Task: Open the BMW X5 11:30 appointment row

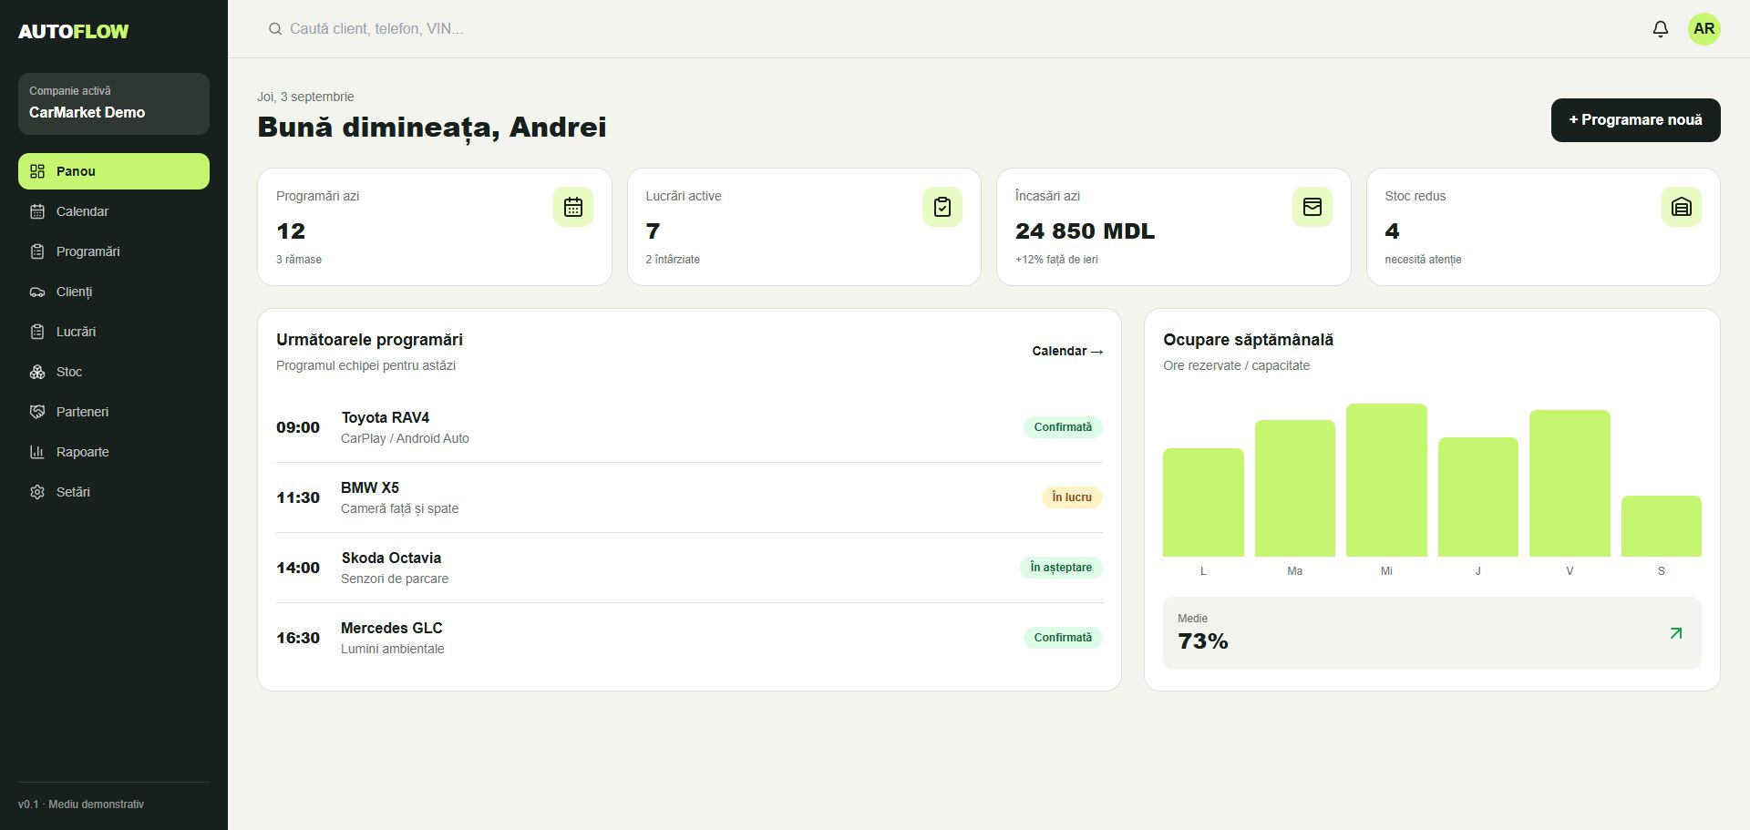Action: (x=689, y=497)
